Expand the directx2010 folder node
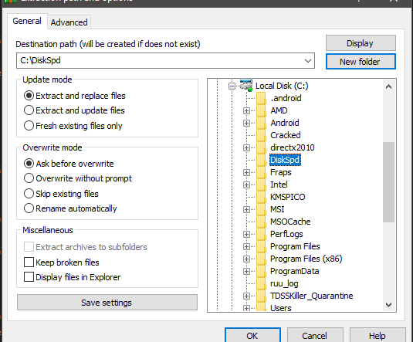 coord(246,147)
